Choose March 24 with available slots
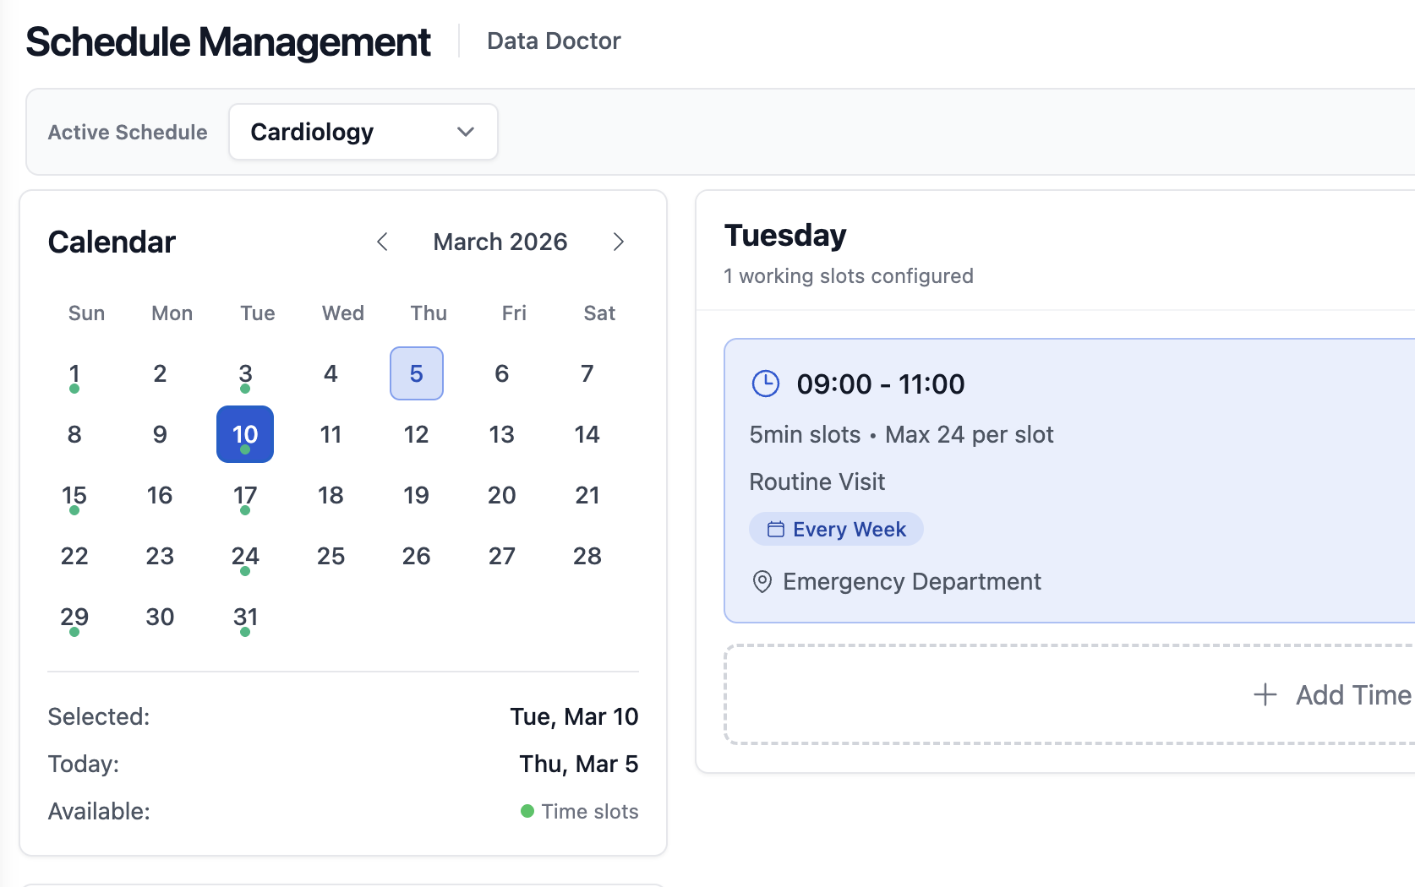Screen dimensions: 1415x887 coord(245,557)
